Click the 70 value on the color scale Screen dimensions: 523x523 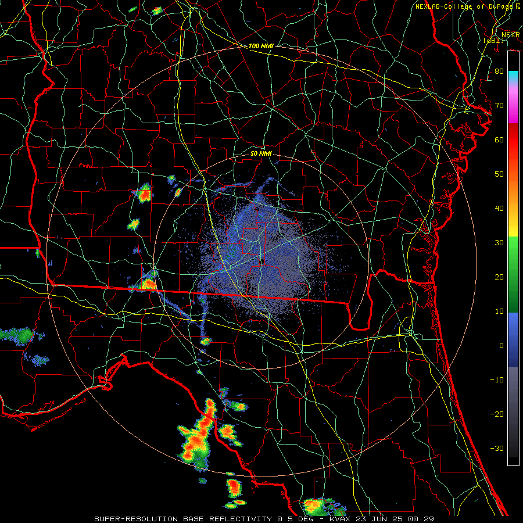[499, 106]
